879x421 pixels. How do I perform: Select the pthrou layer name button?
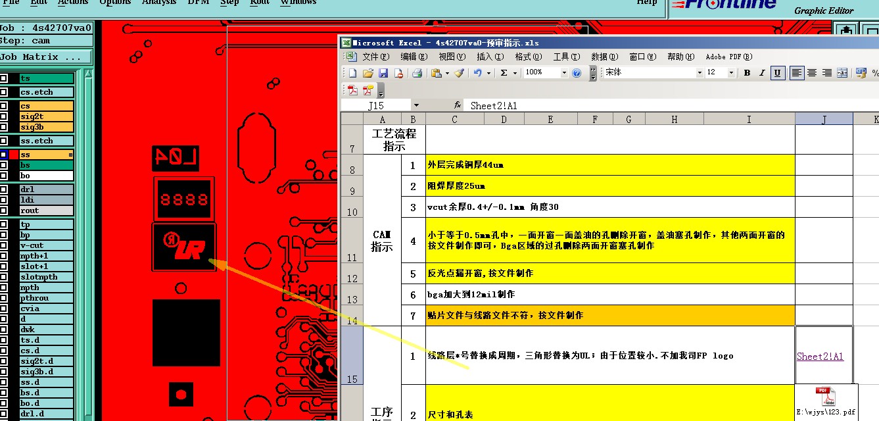(46, 298)
